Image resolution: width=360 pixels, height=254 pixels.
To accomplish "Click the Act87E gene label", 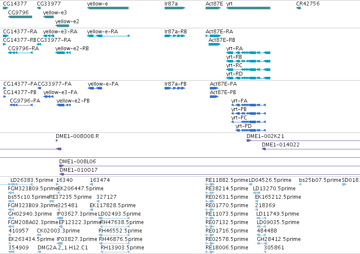I will 214,4.
